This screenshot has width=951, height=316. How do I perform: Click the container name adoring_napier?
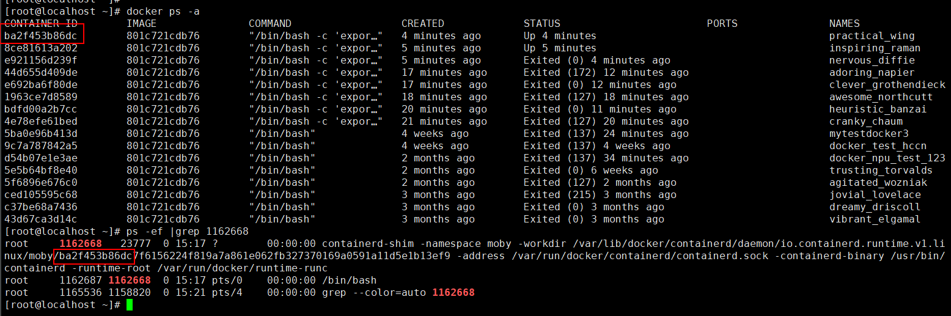872,73
